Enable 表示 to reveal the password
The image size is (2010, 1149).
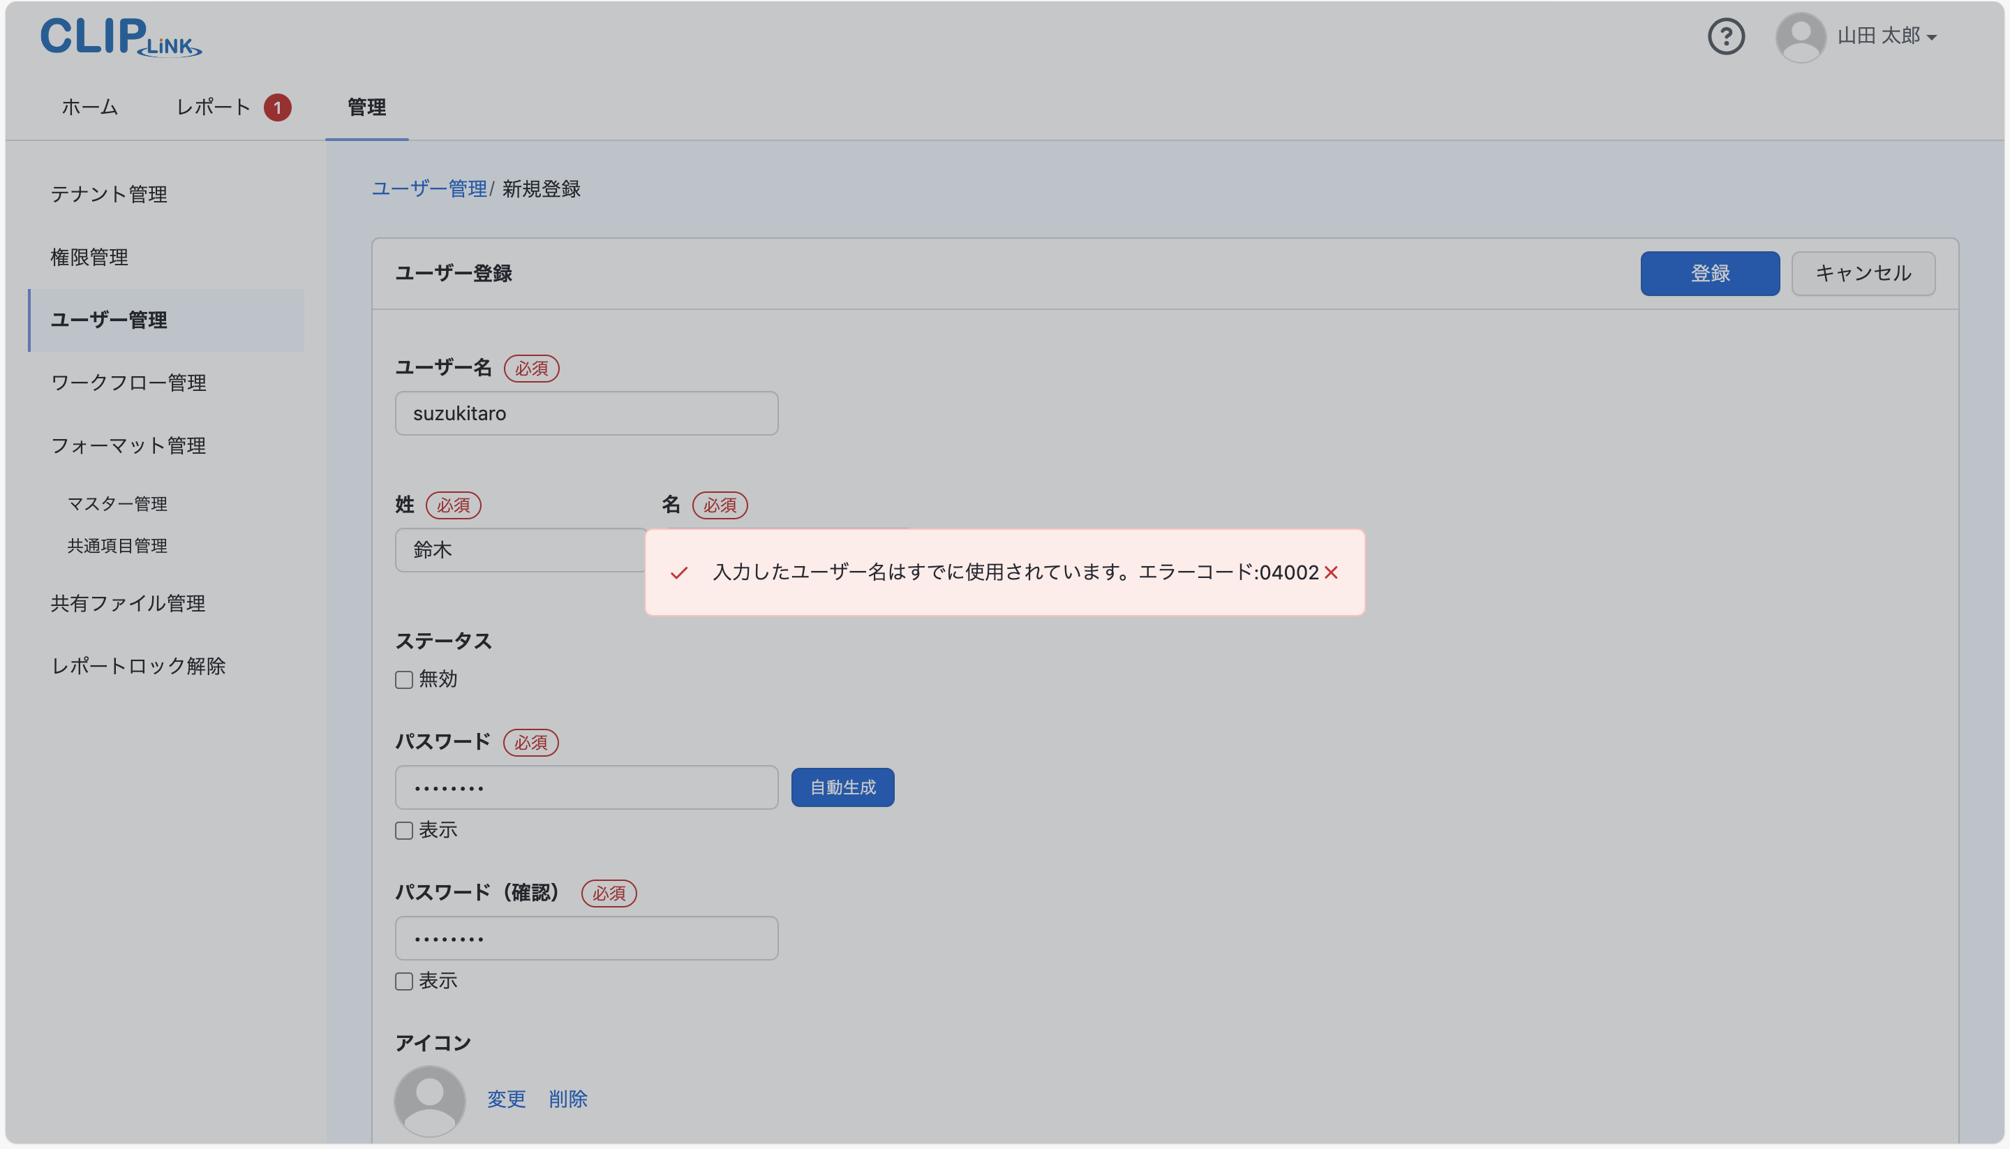404,829
